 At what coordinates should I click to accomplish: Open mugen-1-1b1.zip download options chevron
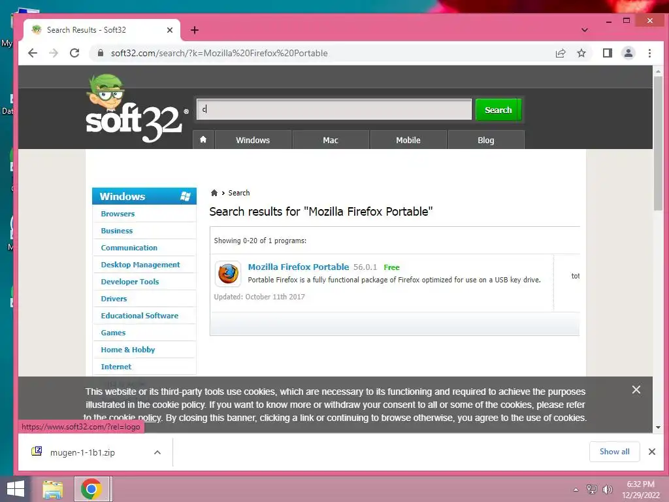[157, 452]
